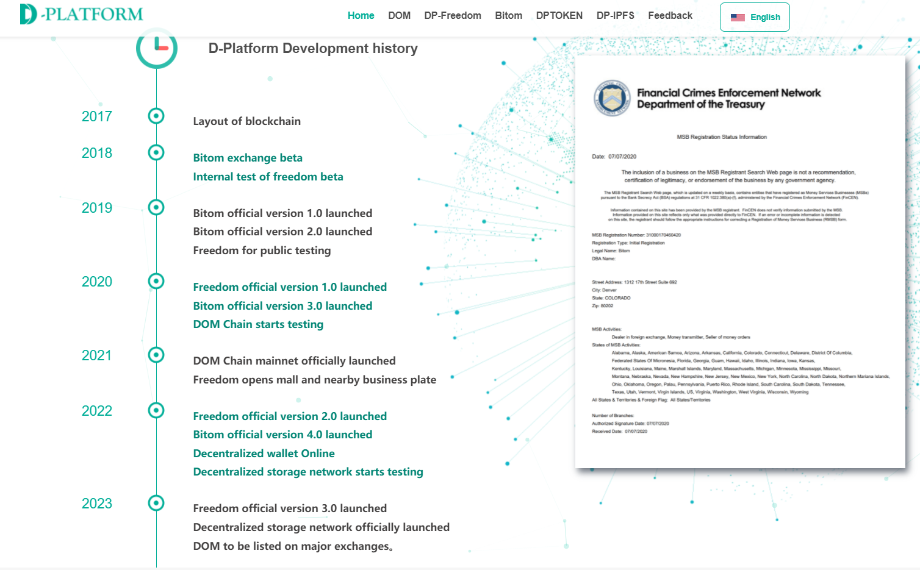Click the Treasury seal in the document
The image size is (920, 570).
tap(612, 98)
